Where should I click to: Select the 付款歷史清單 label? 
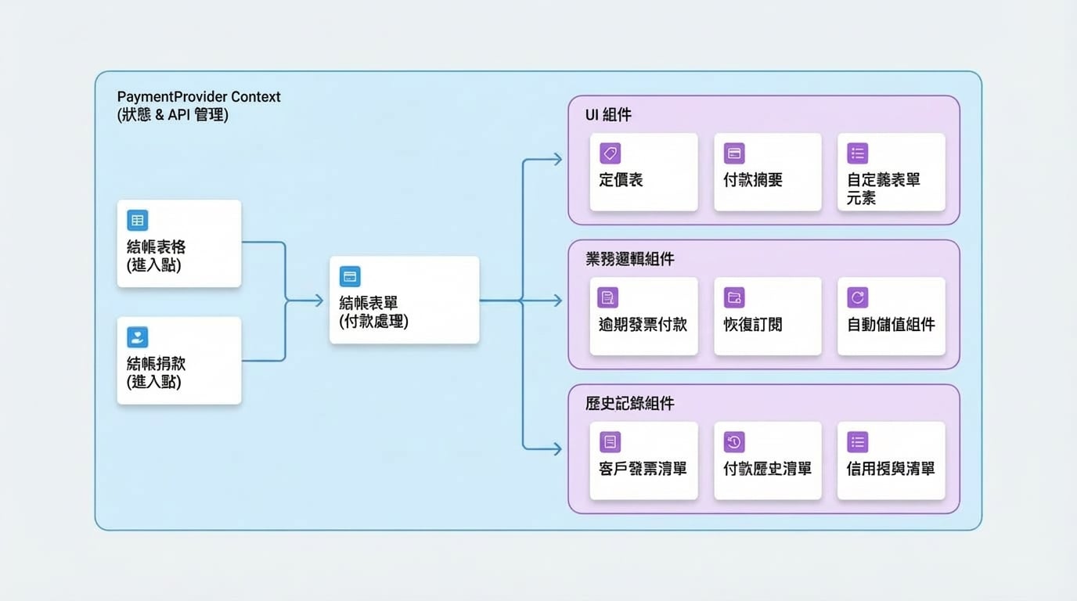[x=768, y=469]
